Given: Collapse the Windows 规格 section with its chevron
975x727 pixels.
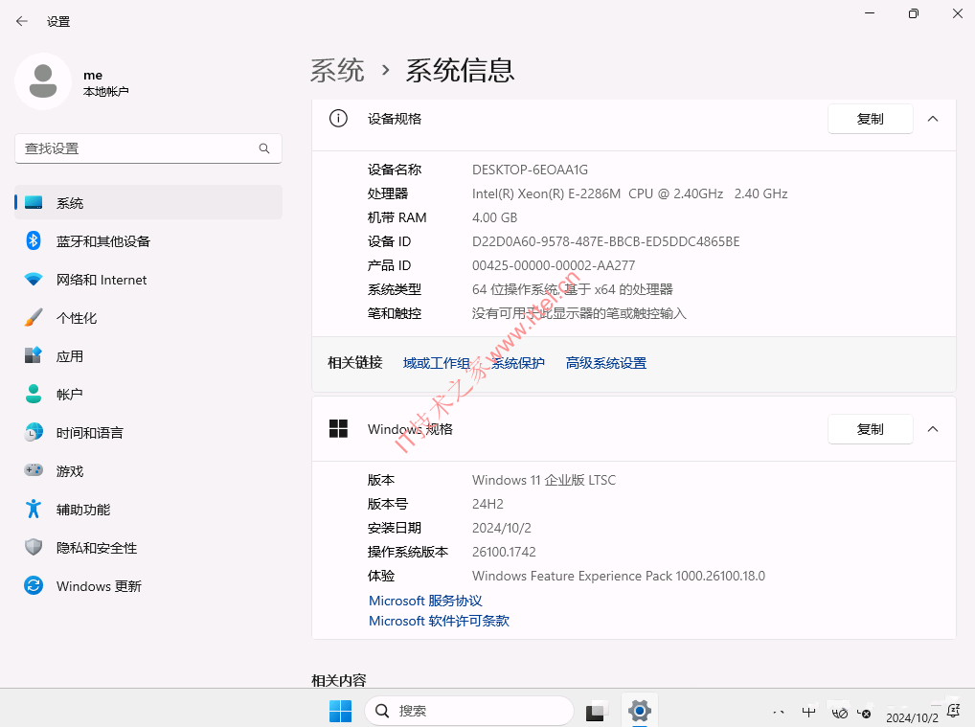Looking at the screenshot, I should [933, 429].
